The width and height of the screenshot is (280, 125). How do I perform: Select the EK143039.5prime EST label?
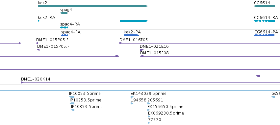148,93
